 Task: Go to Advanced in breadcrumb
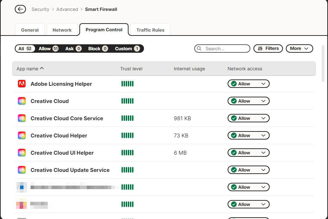(67, 9)
